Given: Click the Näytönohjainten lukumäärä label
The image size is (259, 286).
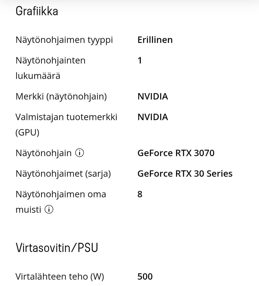Looking at the screenshot, I should (50, 68).
